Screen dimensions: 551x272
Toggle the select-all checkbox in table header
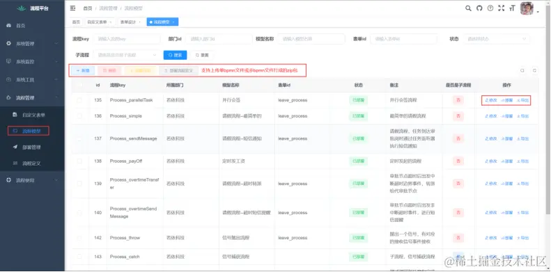[80, 86]
